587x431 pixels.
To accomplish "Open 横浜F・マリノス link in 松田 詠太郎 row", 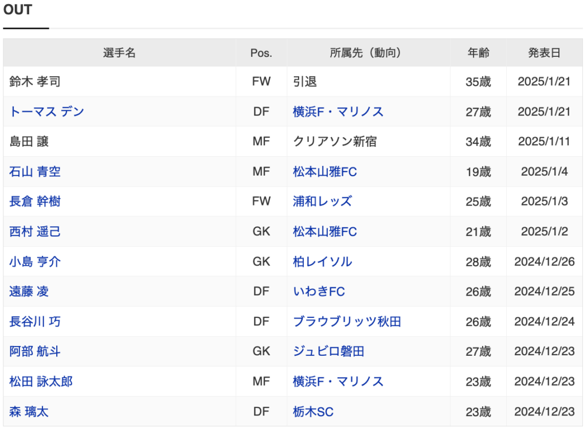I will click(x=338, y=382).
